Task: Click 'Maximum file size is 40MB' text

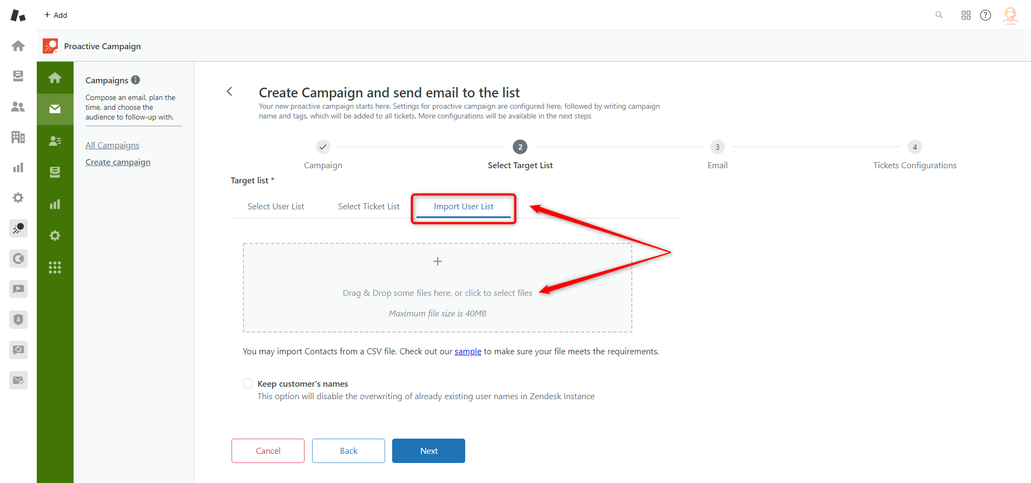Action: (x=438, y=314)
